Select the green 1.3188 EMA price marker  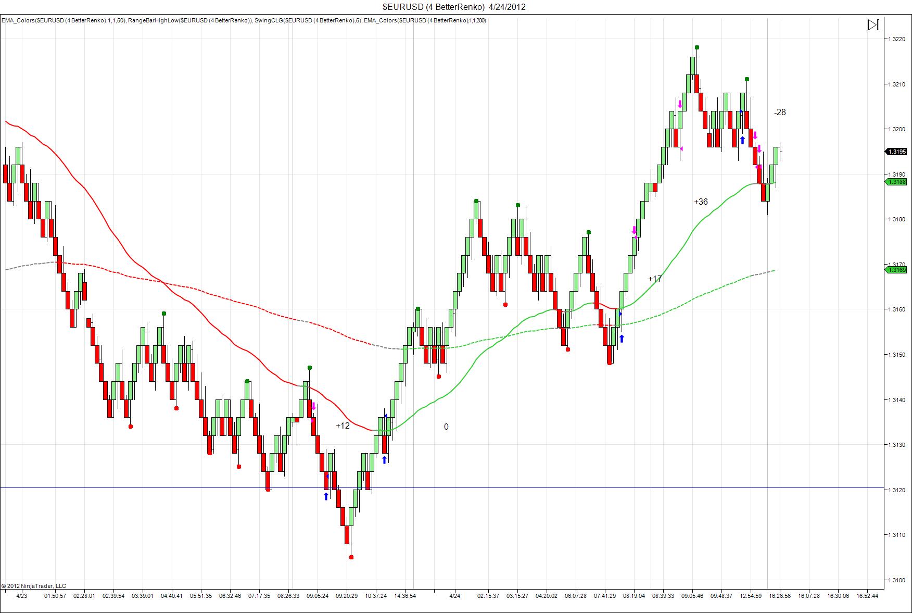tap(896, 182)
